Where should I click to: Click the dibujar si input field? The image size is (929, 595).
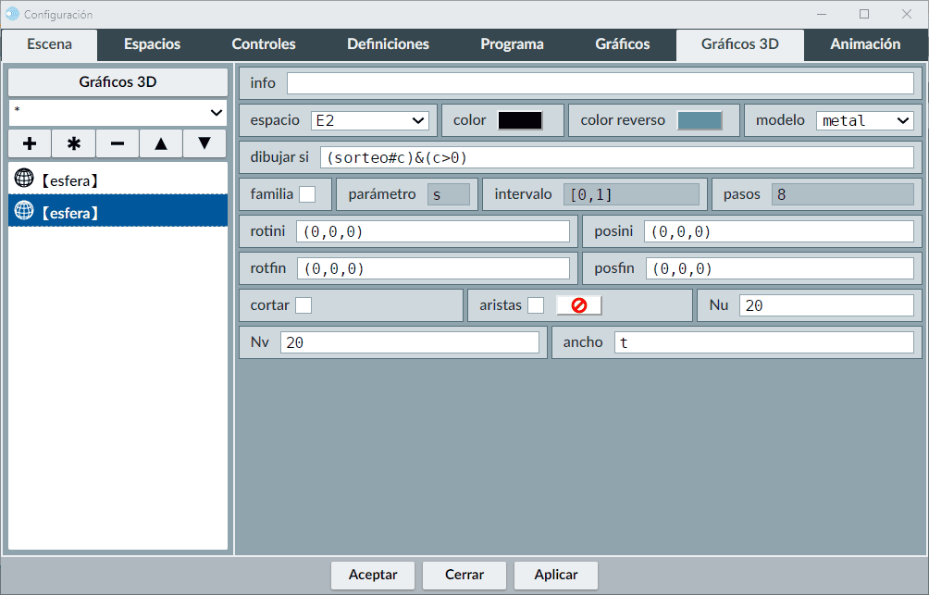pyautogui.click(x=616, y=157)
